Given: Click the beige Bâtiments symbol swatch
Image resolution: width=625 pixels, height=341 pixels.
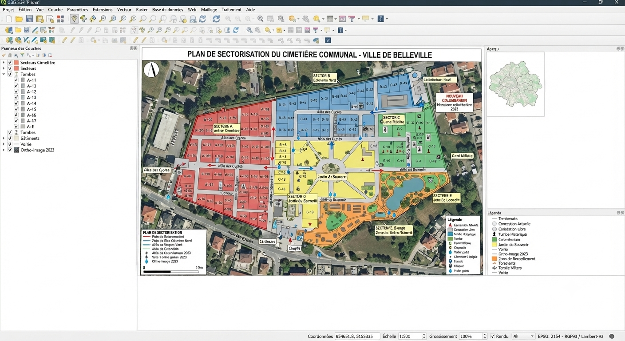Looking at the screenshot, I should (16, 138).
